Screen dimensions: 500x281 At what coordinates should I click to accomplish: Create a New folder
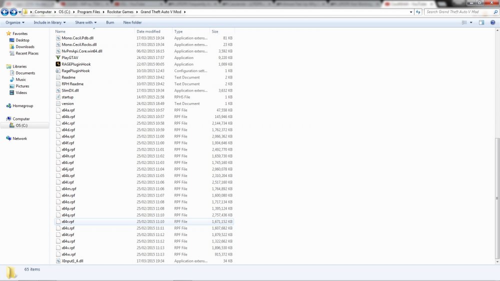[132, 22]
